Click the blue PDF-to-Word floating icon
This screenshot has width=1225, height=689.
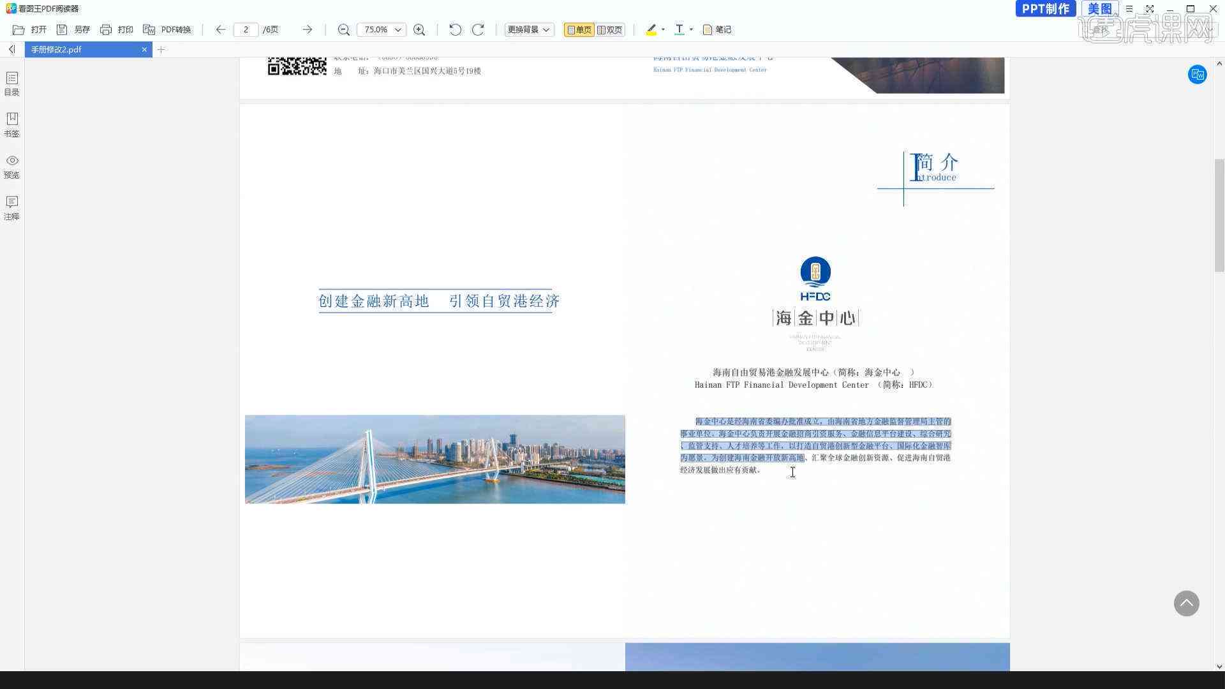pyautogui.click(x=1197, y=75)
